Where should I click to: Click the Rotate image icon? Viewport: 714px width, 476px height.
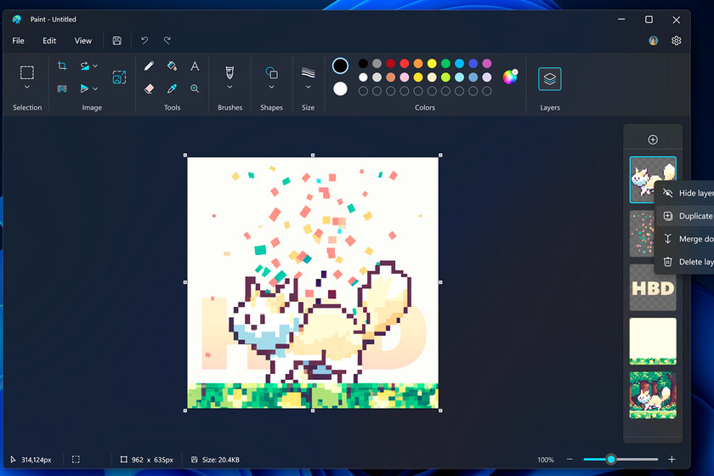click(85, 66)
